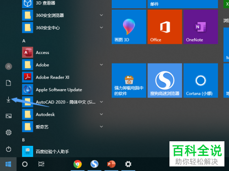Screen dimensions: 229x171
Task: Switch to PowerPoint on the taskbar
Action: click(x=111, y=164)
